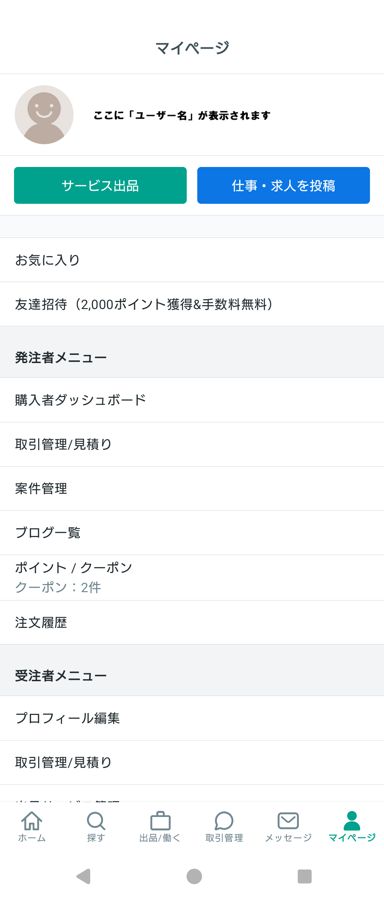Select 案件管理 menu entry
This screenshot has height=898, width=384.
(x=192, y=489)
